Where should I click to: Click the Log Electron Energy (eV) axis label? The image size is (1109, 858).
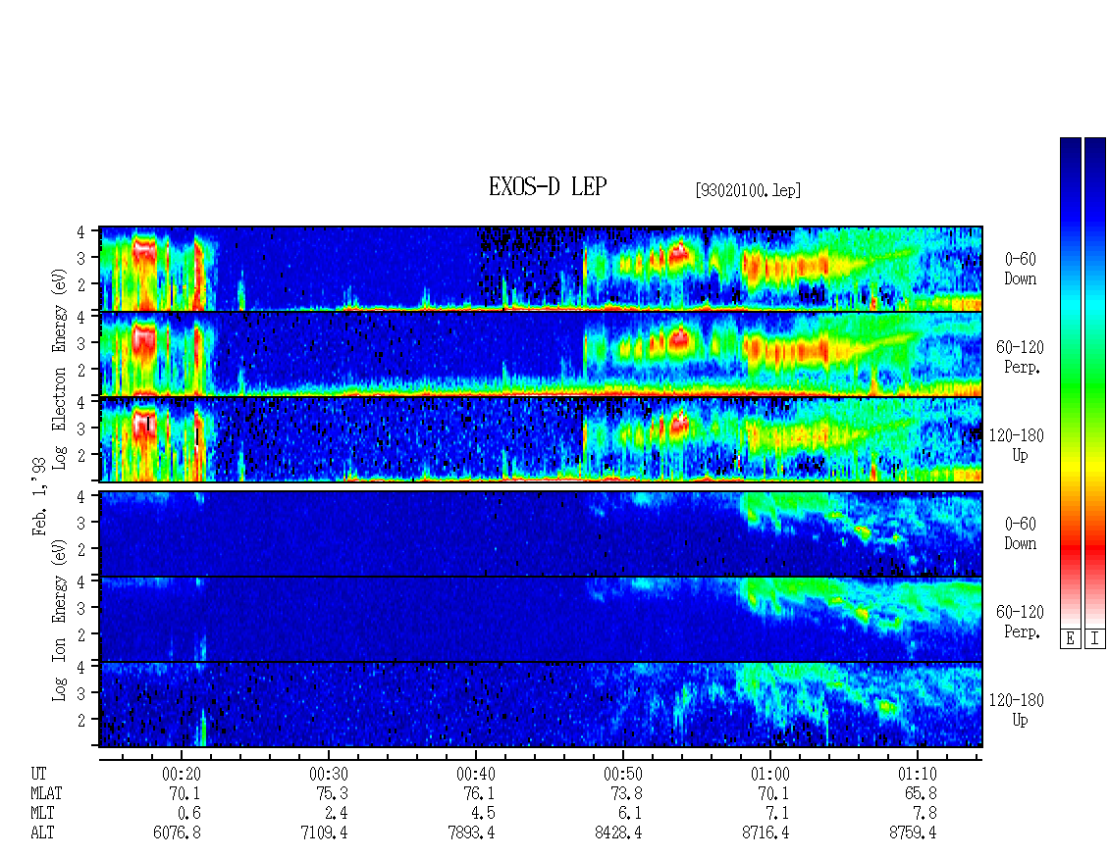point(60,369)
